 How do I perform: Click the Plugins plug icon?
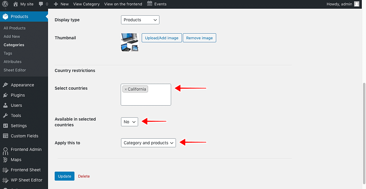(5, 95)
